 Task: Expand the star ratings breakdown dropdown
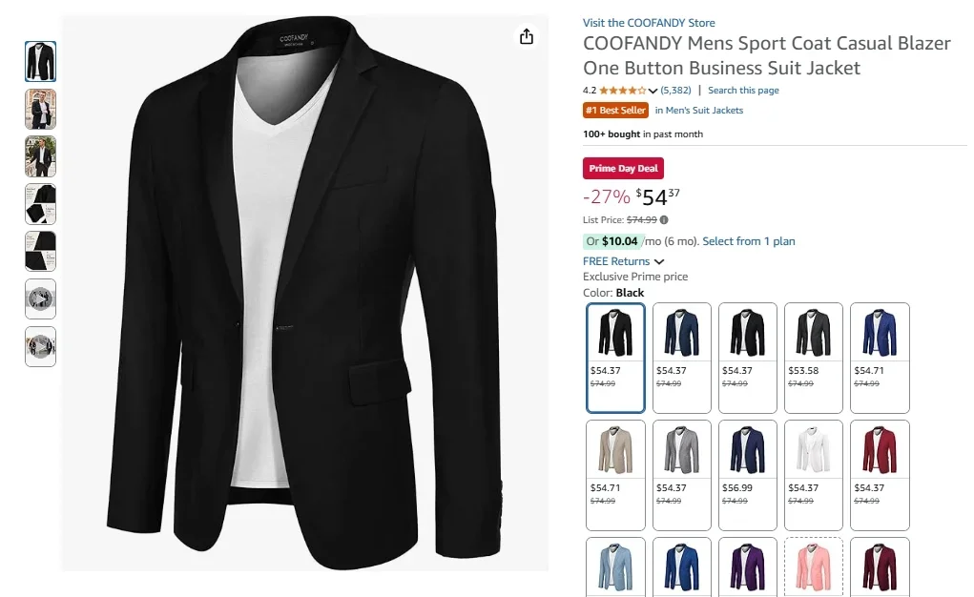click(652, 90)
